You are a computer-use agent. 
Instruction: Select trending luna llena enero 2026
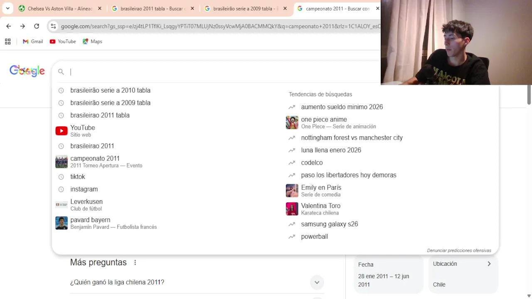(331, 150)
